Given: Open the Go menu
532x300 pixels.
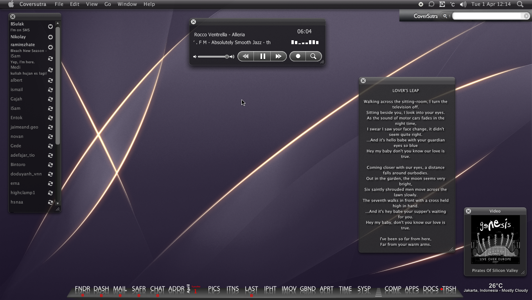Looking at the screenshot, I should point(108,4).
